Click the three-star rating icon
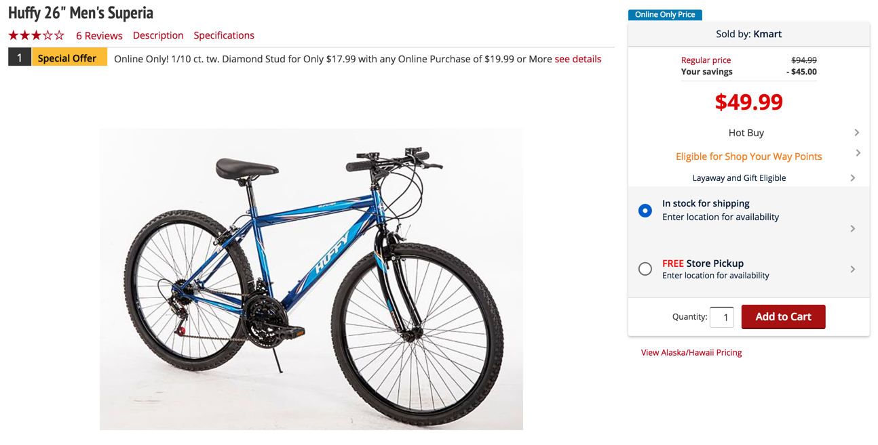This screenshot has width=878, height=445. click(x=36, y=35)
